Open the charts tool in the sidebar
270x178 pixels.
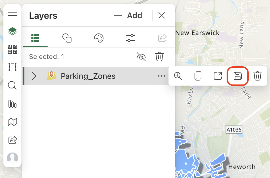(x=12, y=104)
